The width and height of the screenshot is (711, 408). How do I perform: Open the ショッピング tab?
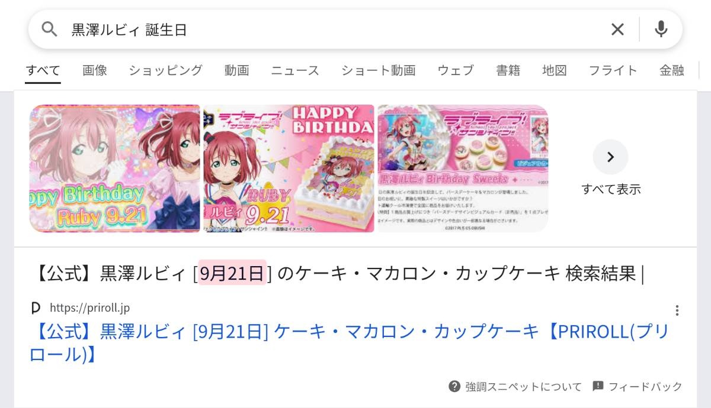(x=166, y=70)
